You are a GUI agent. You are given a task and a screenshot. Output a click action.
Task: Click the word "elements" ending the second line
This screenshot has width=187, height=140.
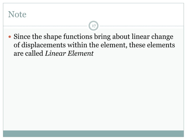(161, 45)
